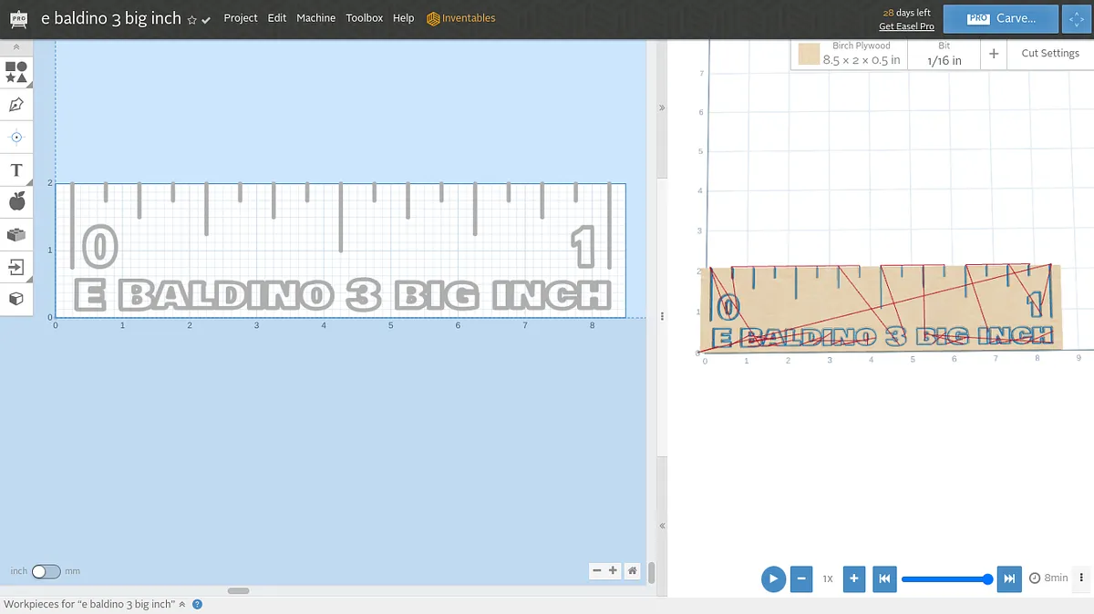Open the Shapes tool in left toolbar
Screen dimensions: 1094x614
[x=16, y=72]
